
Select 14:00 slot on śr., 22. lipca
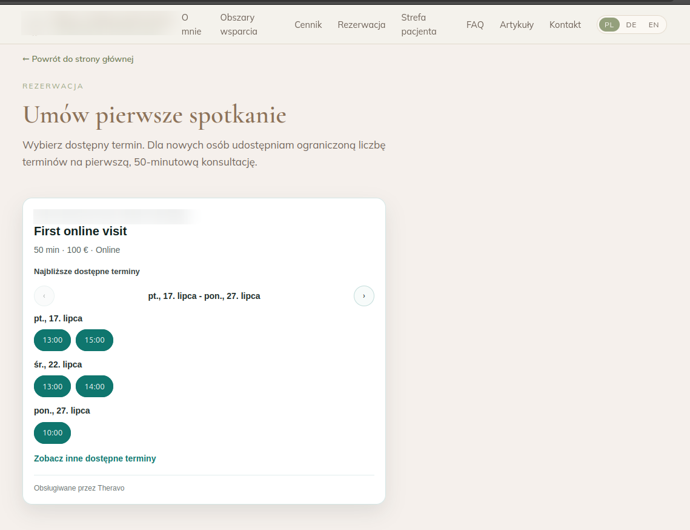(x=95, y=386)
